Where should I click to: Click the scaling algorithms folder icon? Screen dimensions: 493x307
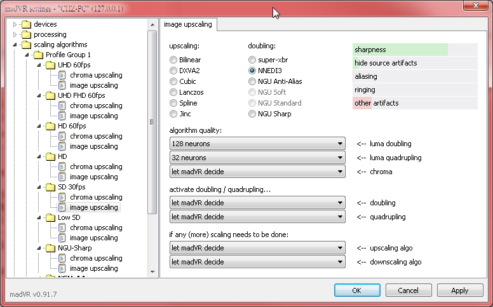pyautogui.click(x=27, y=44)
